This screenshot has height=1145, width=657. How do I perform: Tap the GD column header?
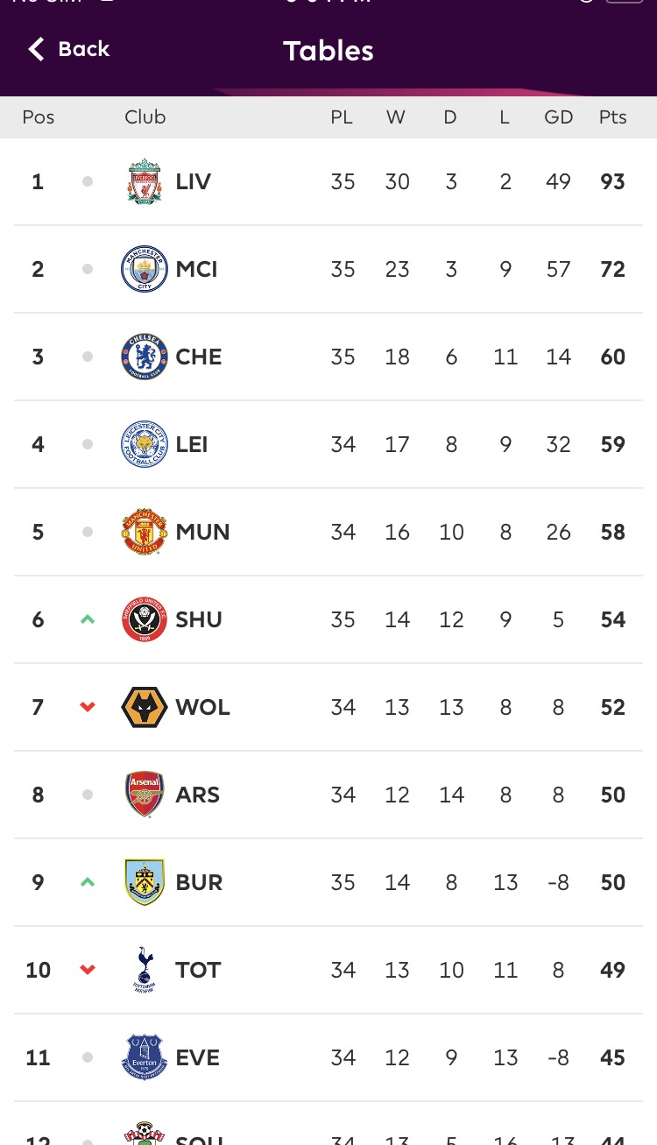559,117
